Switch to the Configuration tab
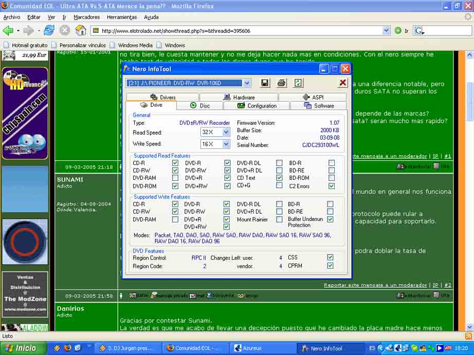 257,106
